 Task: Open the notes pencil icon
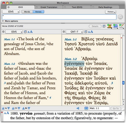pyautogui.click(x=122, y=26)
